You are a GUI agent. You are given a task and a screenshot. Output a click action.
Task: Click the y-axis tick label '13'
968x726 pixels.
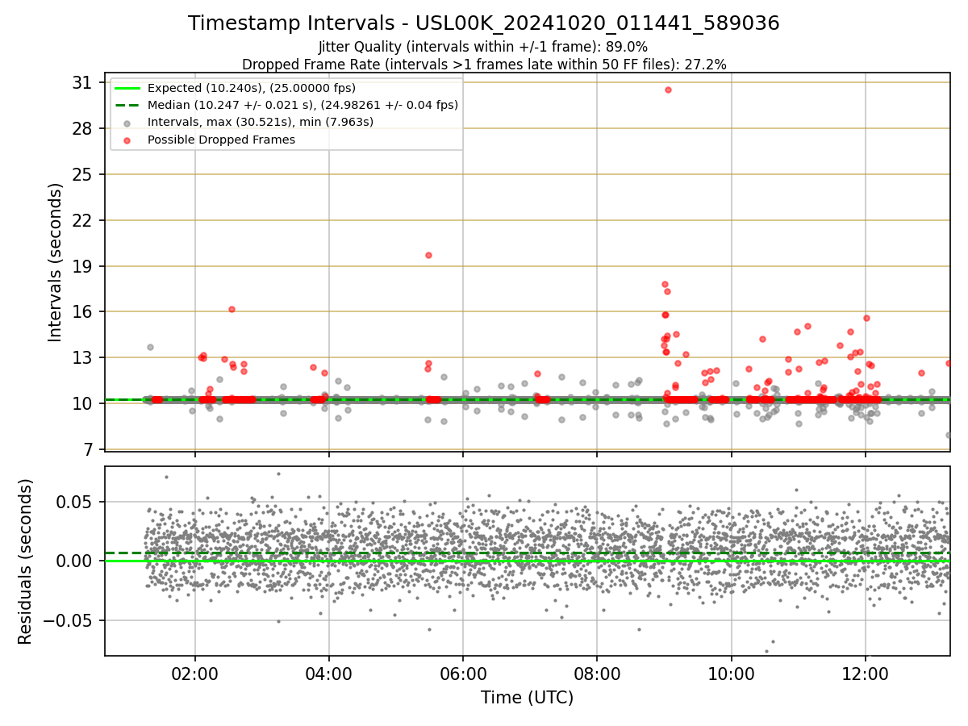point(83,357)
